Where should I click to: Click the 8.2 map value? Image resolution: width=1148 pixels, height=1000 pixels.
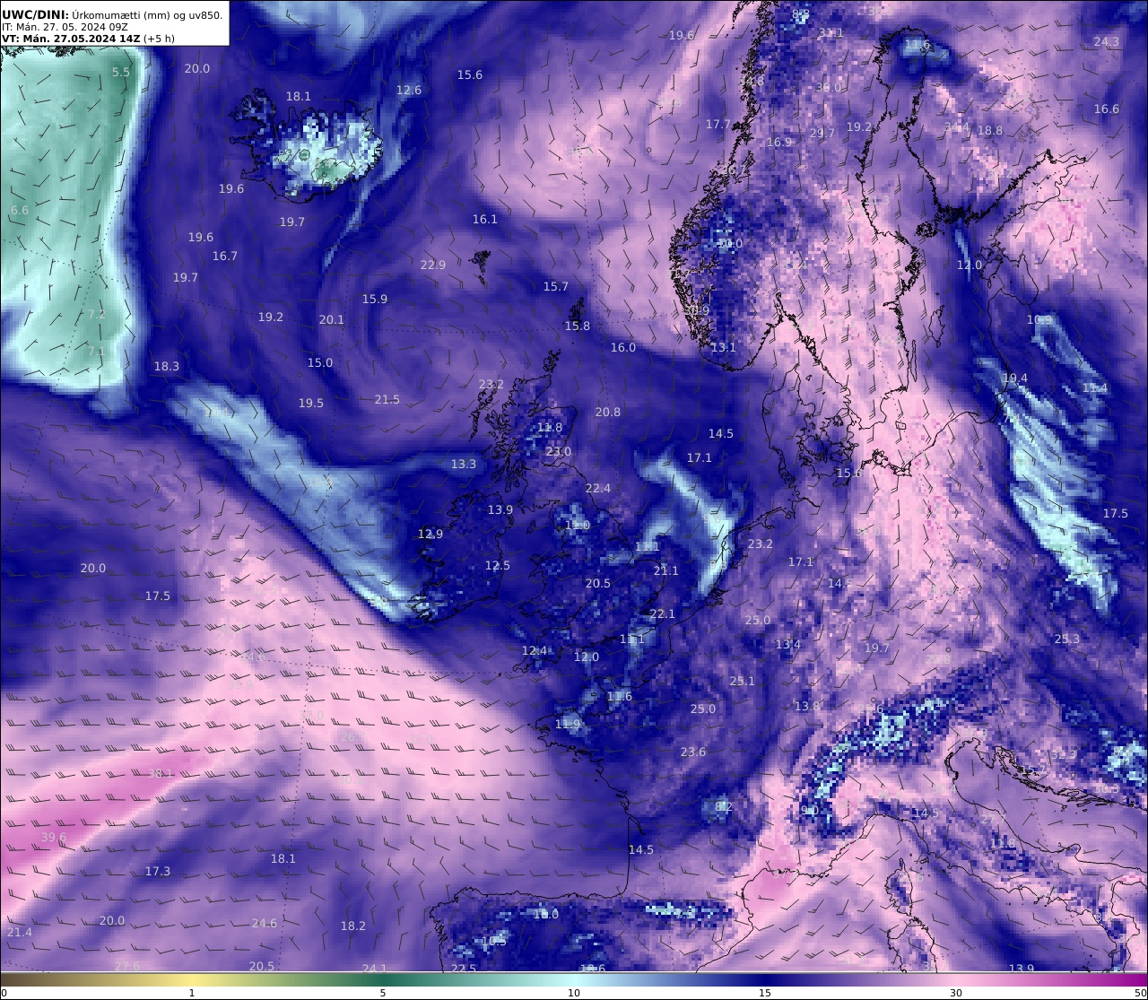[x=724, y=806]
